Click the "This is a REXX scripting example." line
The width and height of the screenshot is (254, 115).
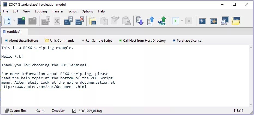[x=37, y=48]
